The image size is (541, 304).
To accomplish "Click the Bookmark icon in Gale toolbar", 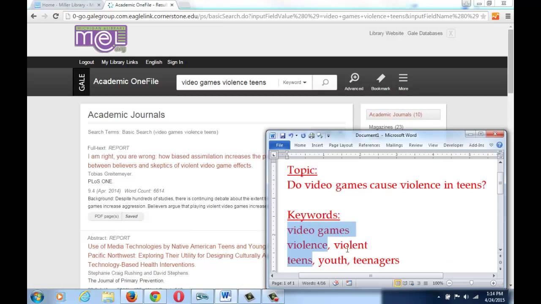I will (x=380, y=82).
